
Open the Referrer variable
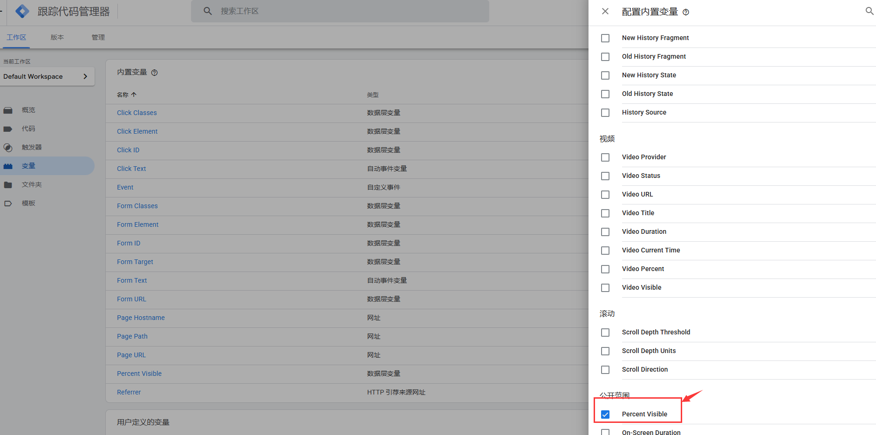129,392
